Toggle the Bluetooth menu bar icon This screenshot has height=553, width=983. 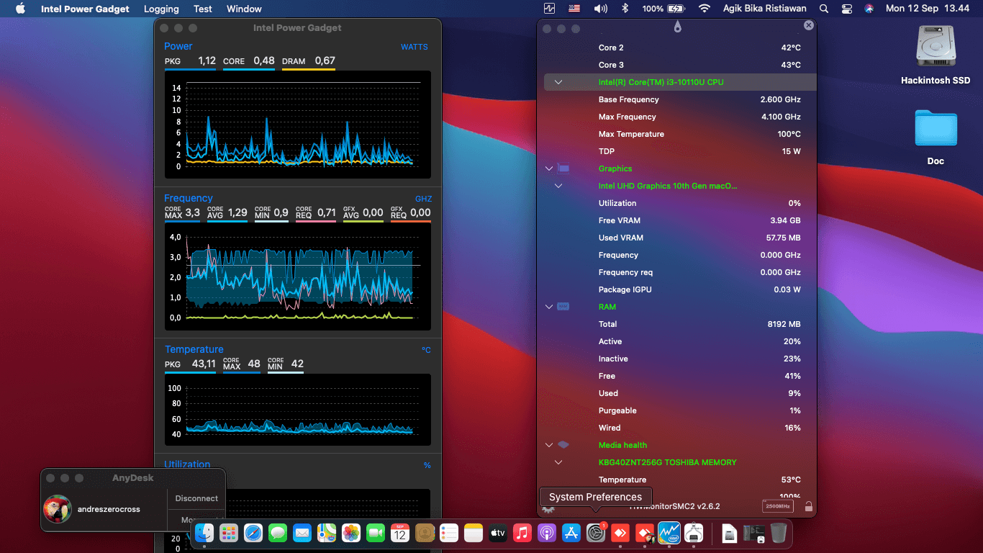(625, 9)
